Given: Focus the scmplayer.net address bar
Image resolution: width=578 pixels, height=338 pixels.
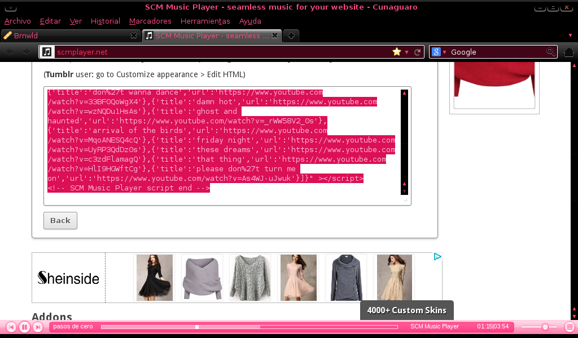Looking at the screenshot, I should point(221,52).
